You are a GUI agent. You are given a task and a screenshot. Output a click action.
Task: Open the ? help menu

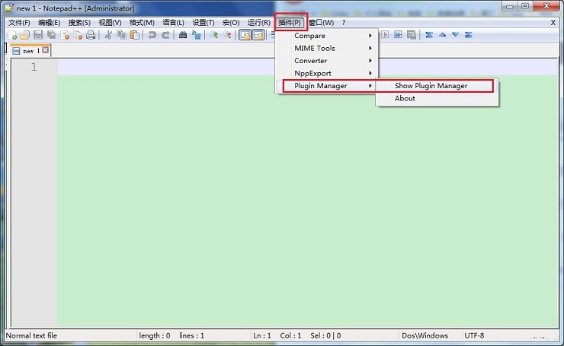(x=344, y=23)
